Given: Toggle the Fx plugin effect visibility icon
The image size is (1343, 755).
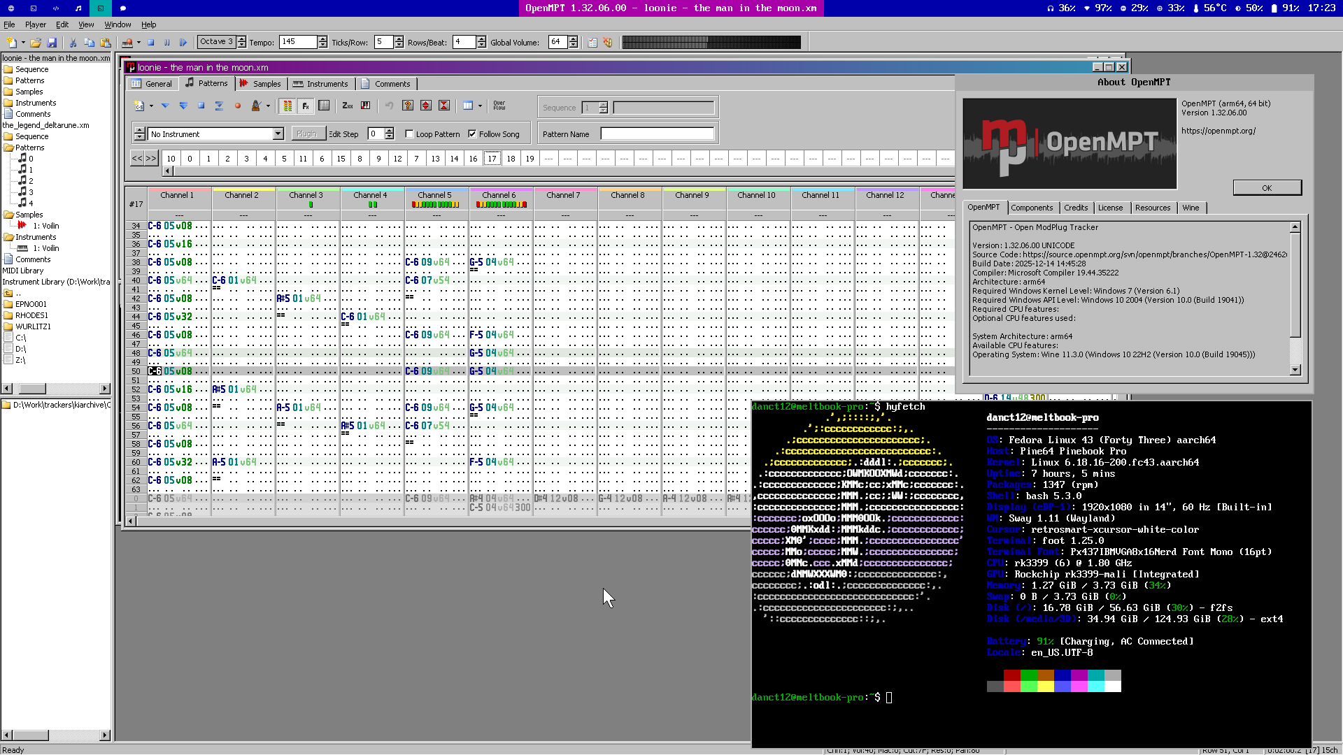Looking at the screenshot, I should click(x=306, y=106).
